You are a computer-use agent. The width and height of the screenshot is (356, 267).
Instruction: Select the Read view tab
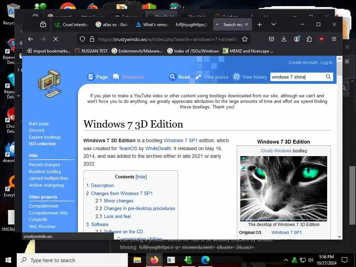pos(180,77)
